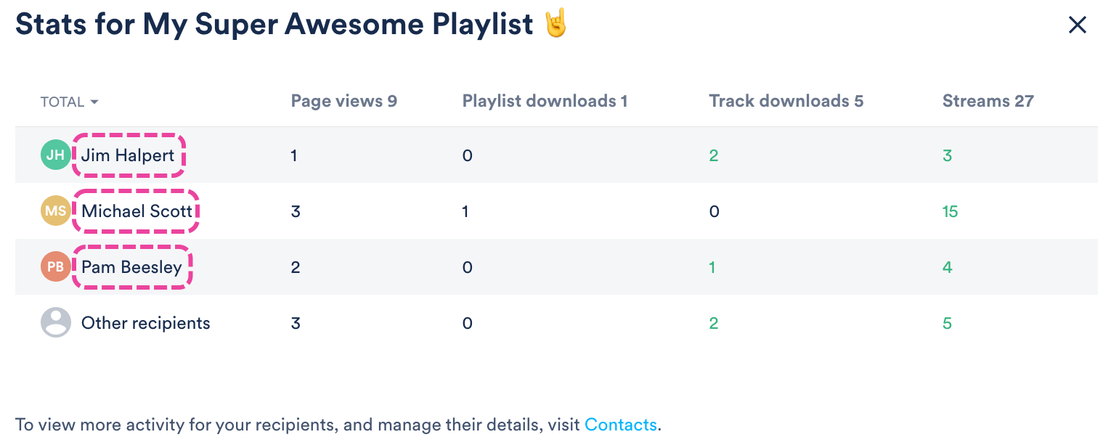Viewport: 1111px width, 445px height.
Task: Sort by the Page views column header
Action: point(344,101)
